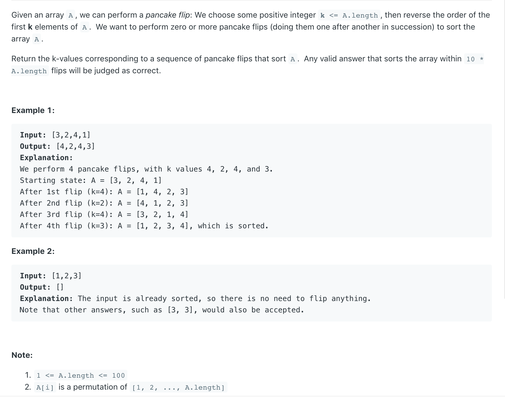This screenshot has height=397, width=505.
Task: Click the '[1, 2, ..., A.length]' code
Action: coord(179,387)
